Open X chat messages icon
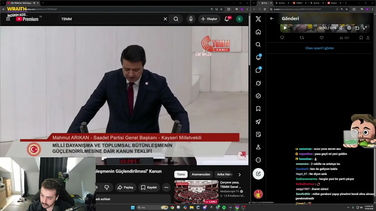Viewport: 376px width, 211px height. pos(258,70)
